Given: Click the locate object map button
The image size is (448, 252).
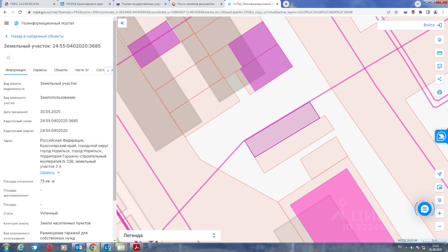Looking at the screenshot, I should (440, 200).
